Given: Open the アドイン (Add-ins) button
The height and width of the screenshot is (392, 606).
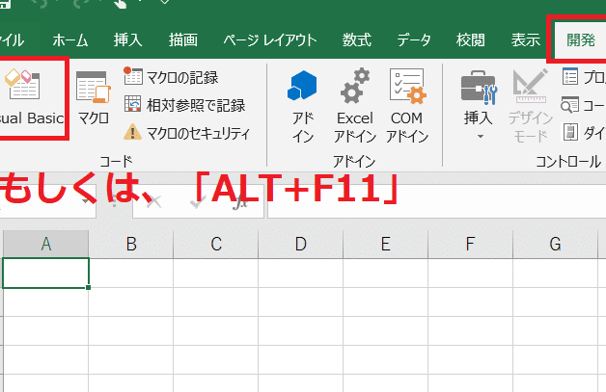Looking at the screenshot, I should coord(303,106).
